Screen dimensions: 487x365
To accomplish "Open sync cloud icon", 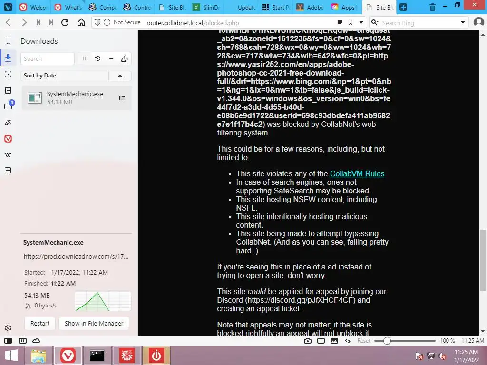I will click(x=36, y=340).
